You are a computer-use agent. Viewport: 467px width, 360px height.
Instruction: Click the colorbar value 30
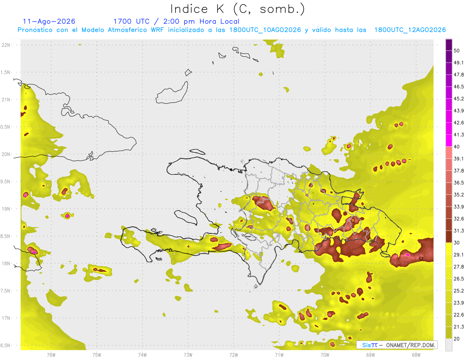(457, 243)
